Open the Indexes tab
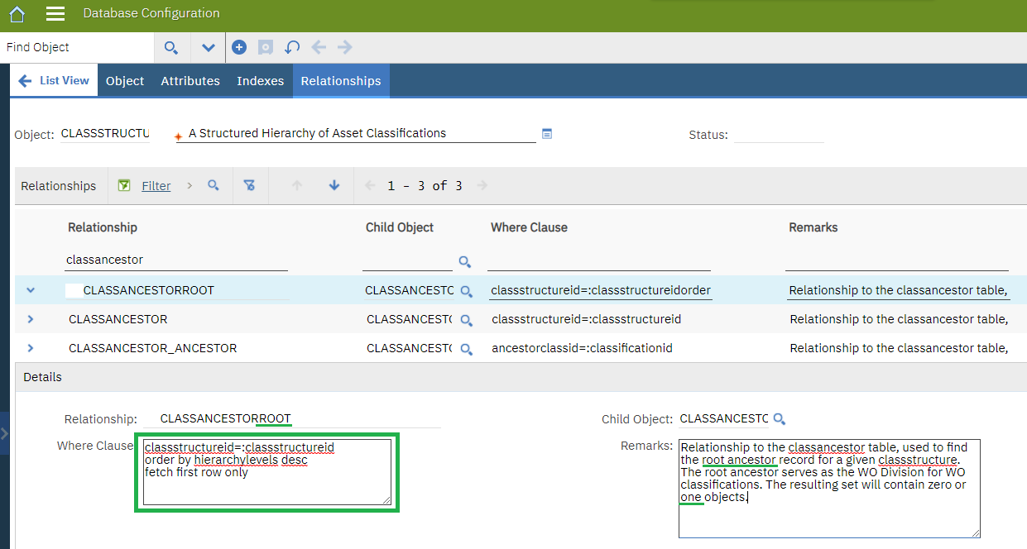 (260, 80)
